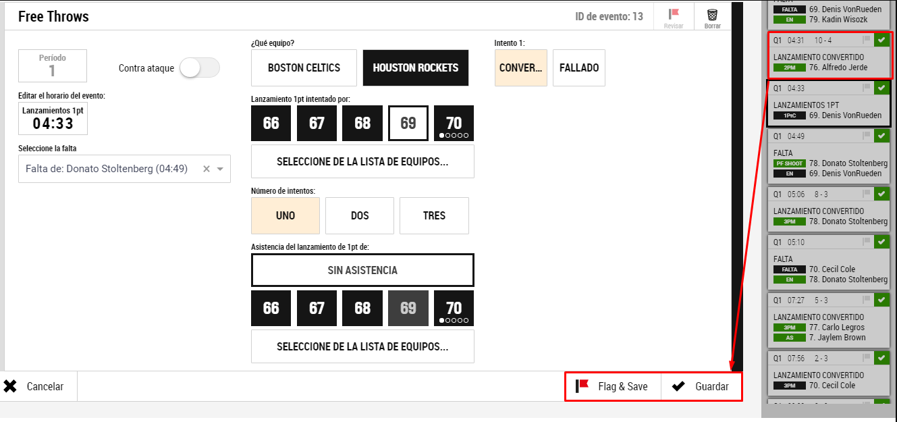The image size is (897, 422).
Task: Mark Intento 1 as Fallado
Action: pyautogui.click(x=579, y=68)
